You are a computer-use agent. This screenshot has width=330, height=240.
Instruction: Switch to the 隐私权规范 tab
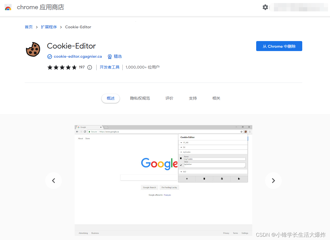pos(140,98)
